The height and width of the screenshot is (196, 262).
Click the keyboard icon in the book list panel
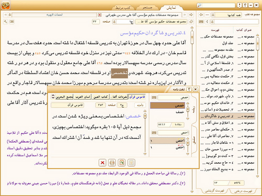[x=201, y=22]
